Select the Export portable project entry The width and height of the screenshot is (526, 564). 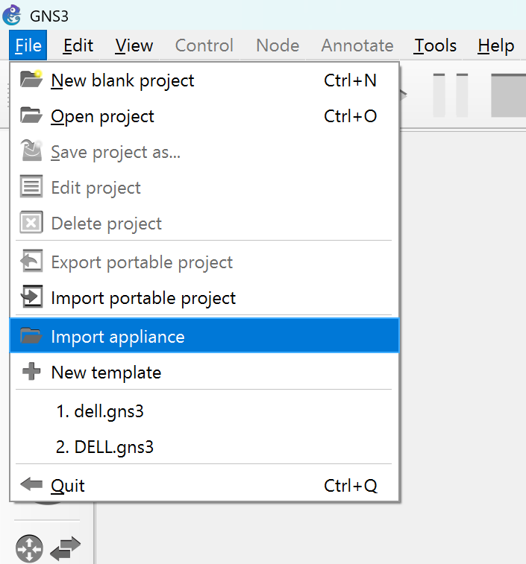pos(142,262)
